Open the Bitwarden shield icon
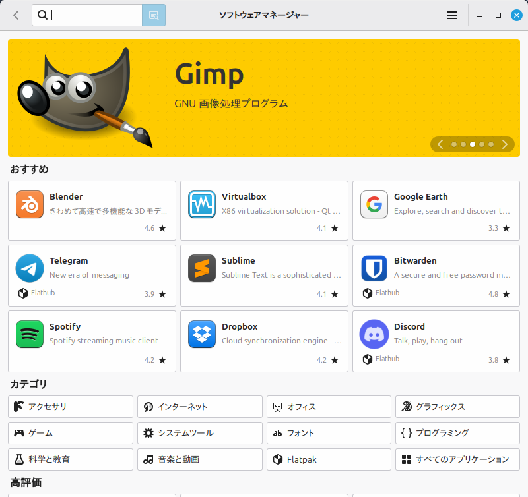528x497 pixels. coord(374,268)
